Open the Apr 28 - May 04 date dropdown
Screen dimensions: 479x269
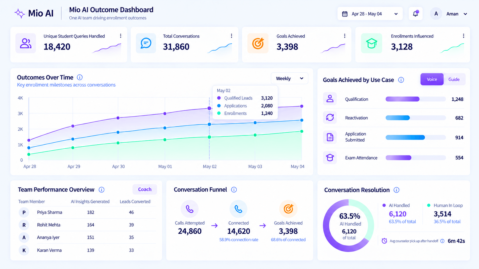(370, 14)
